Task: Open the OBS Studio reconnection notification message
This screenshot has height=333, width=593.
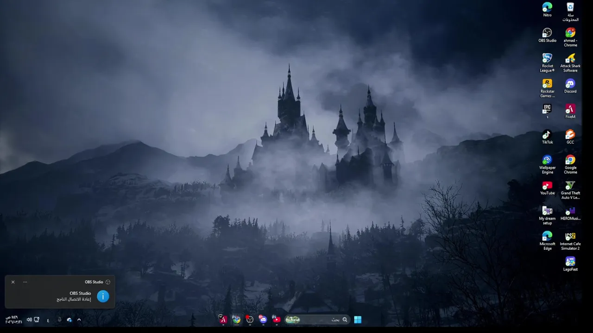Action: (x=74, y=299)
